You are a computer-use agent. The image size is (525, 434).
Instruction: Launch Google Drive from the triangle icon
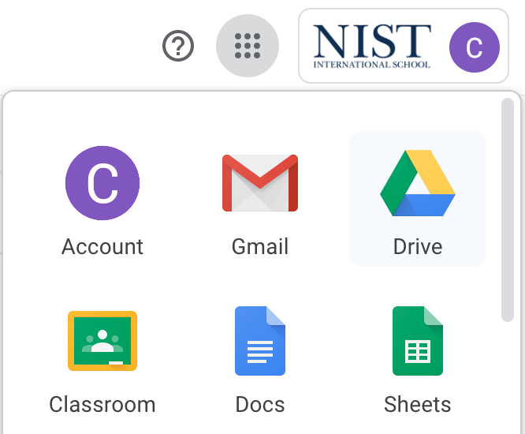click(x=418, y=183)
